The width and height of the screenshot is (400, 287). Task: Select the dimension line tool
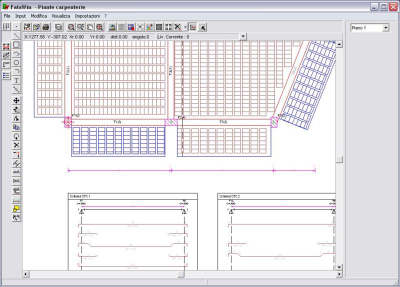pyautogui.click(x=16, y=89)
